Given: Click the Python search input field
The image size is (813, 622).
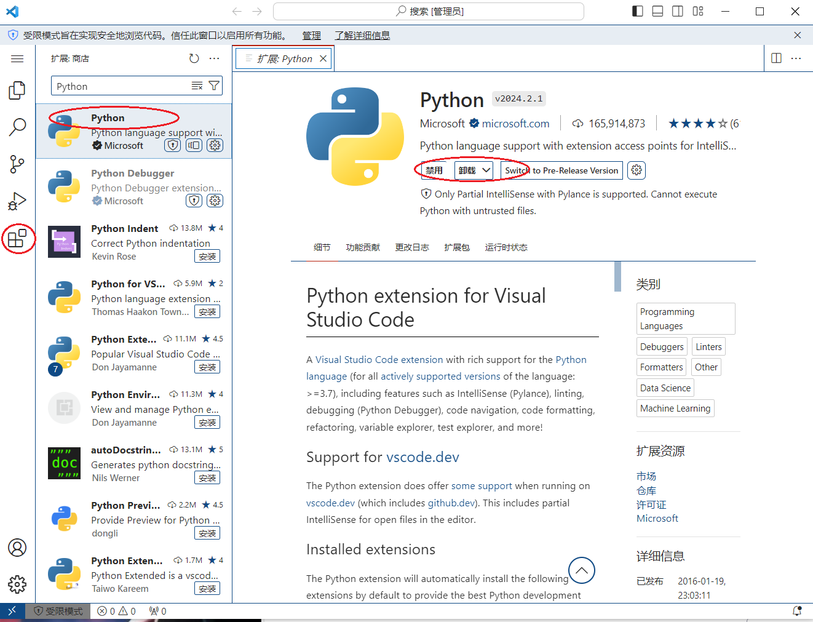Looking at the screenshot, I should [123, 86].
